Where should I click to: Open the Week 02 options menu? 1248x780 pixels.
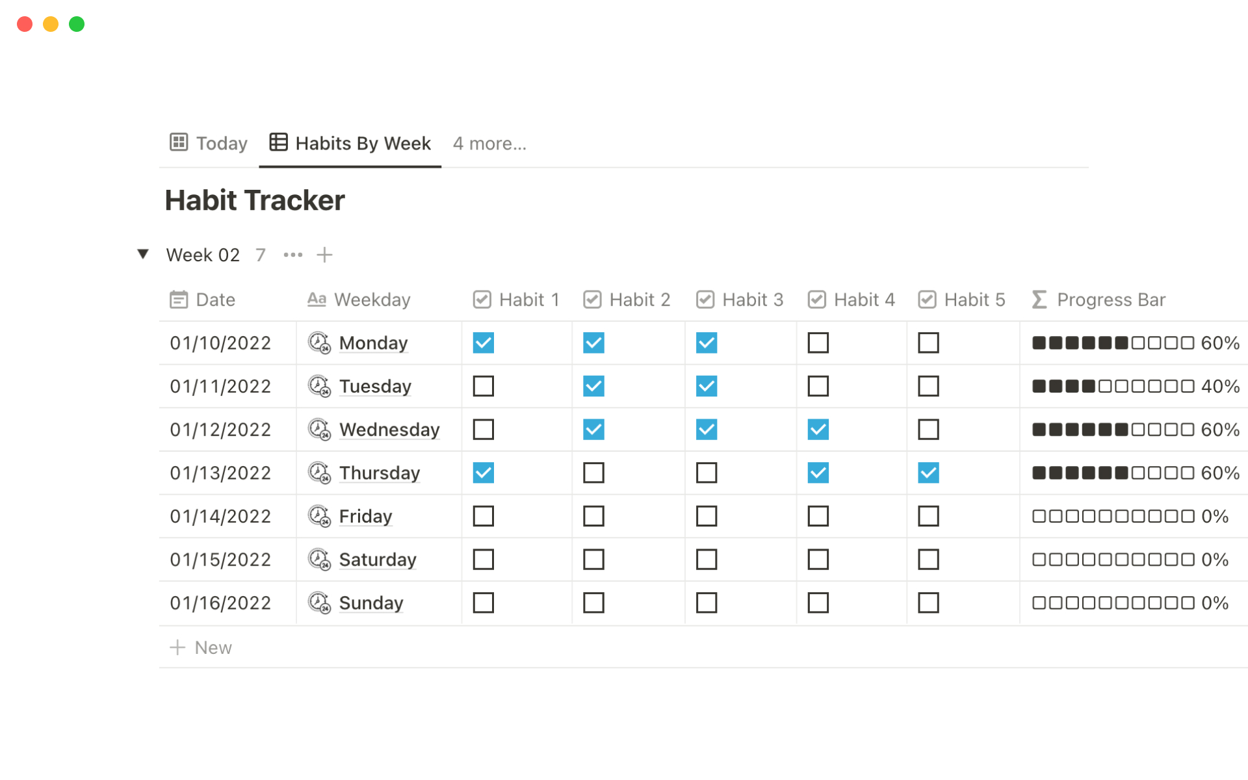[292, 255]
